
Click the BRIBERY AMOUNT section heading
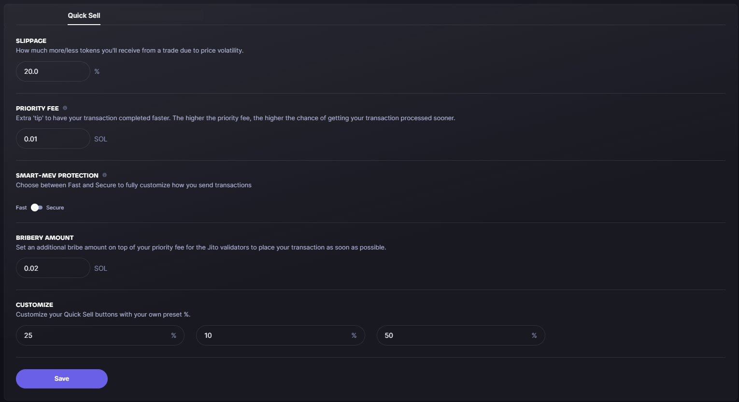coord(45,237)
